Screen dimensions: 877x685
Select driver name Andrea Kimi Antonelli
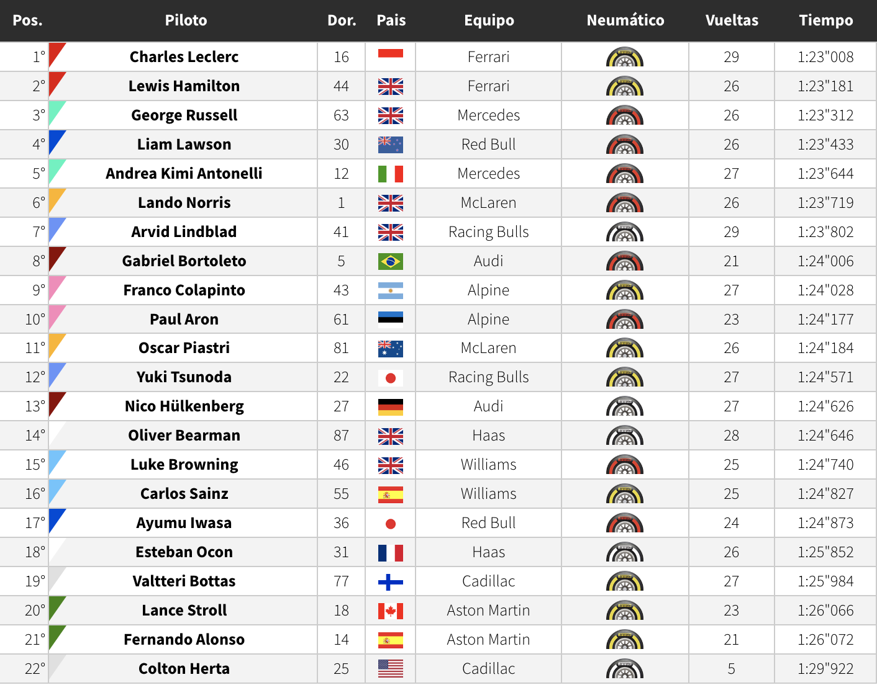click(x=184, y=174)
